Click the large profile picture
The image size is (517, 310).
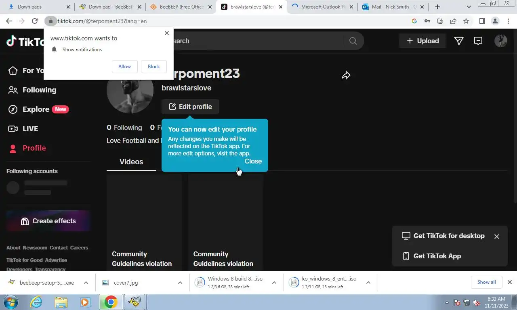click(x=130, y=90)
